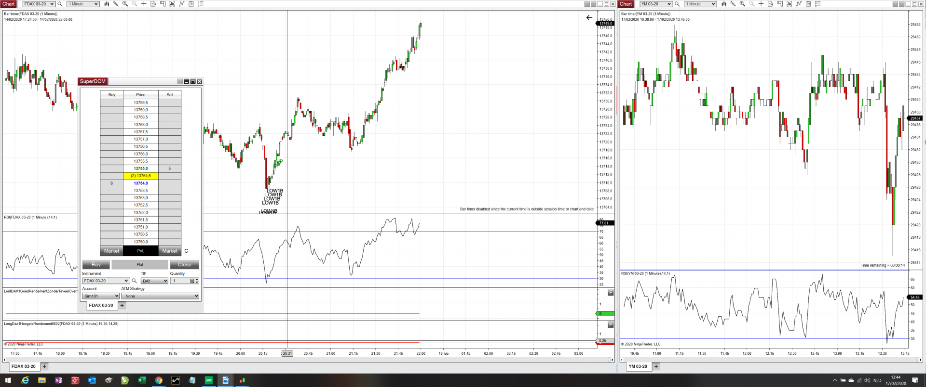Open drawing tools pencil in YM chart
Image resolution: width=926 pixels, height=387 pixels.
point(733,4)
